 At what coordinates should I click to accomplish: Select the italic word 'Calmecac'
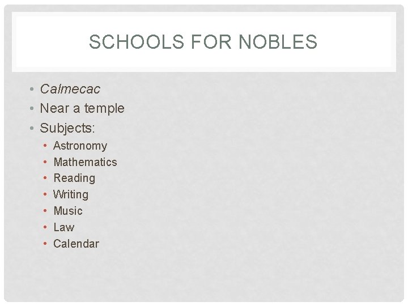tap(70, 89)
